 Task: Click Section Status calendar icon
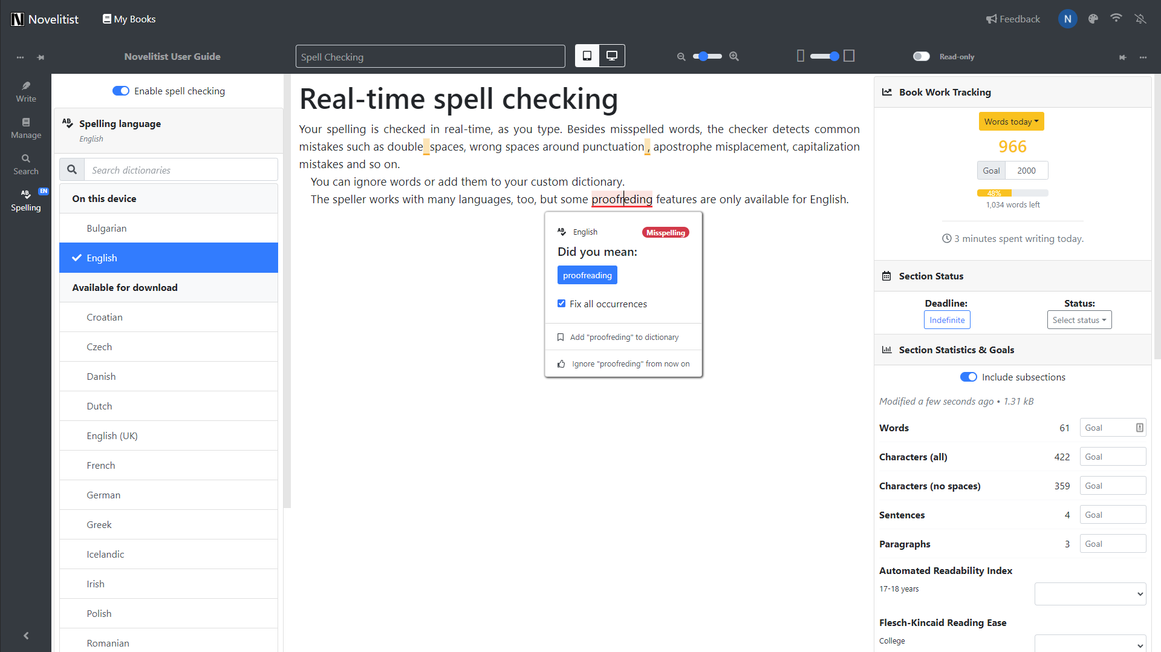[x=886, y=276]
